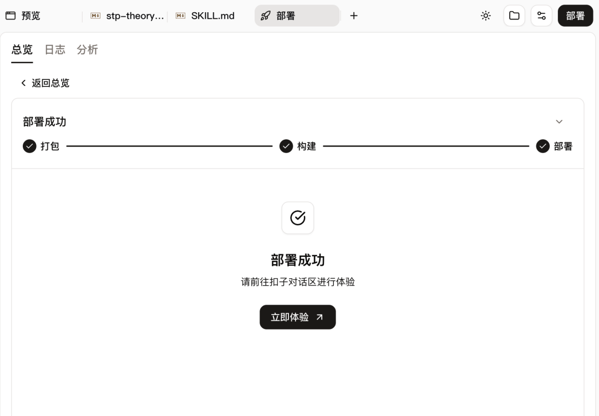The height and width of the screenshot is (416, 599).
Task: Click the 打包 step checkmark icon
Action: [29, 146]
